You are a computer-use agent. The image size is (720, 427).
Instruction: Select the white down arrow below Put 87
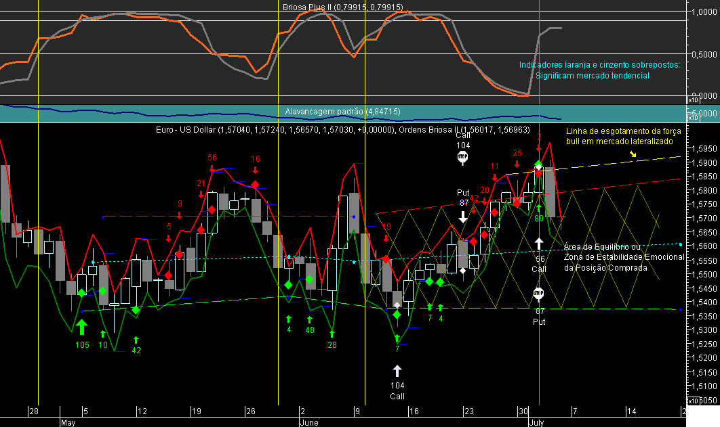[x=463, y=217]
